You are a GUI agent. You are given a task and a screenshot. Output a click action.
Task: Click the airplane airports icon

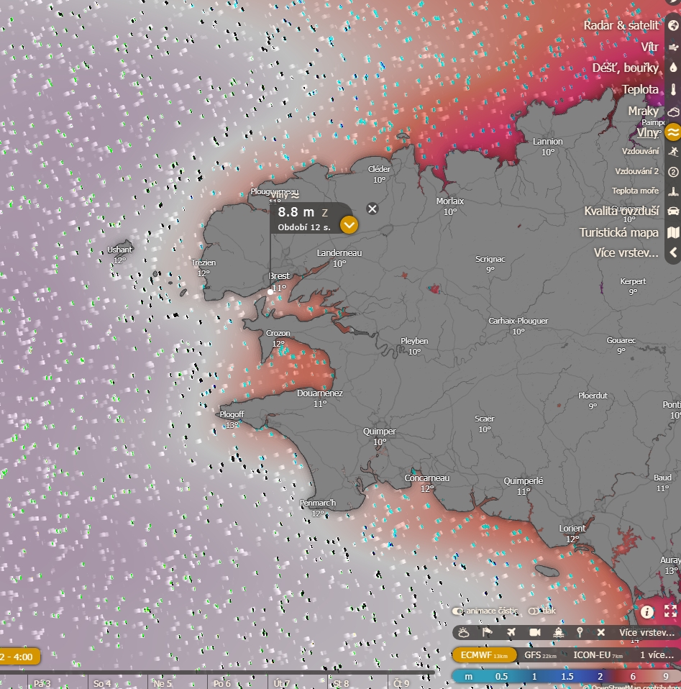511,632
